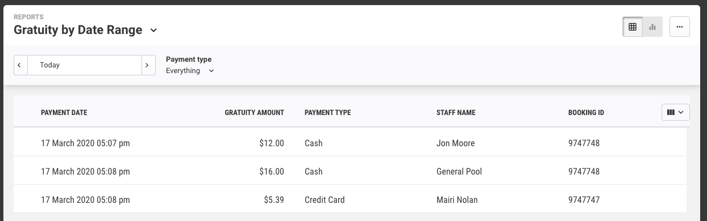Screen dimensions: 707x221
Task: Select the General Pool staff entry
Action: click(459, 171)
